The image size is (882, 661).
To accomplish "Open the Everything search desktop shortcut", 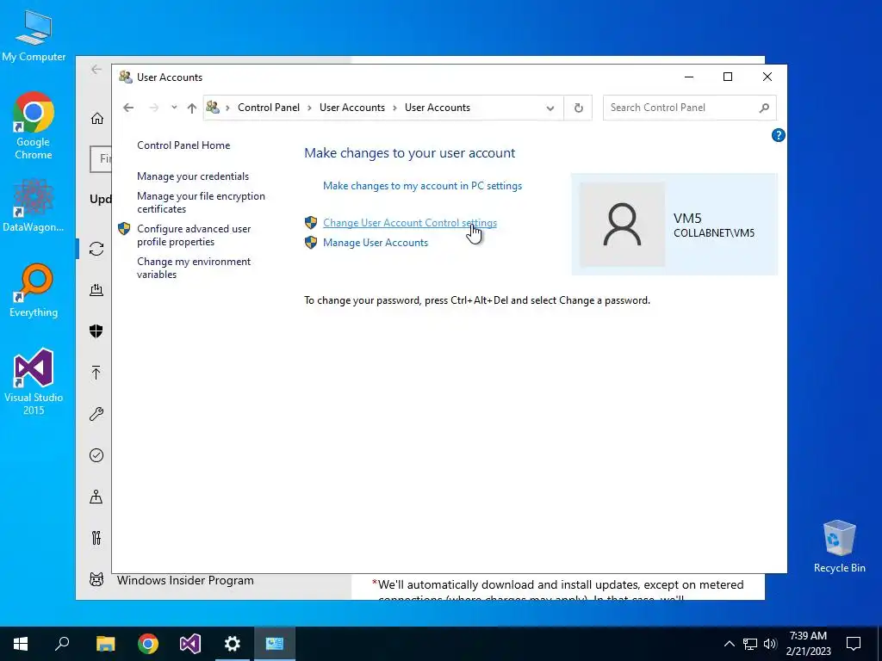I will (x=34, y=290).
